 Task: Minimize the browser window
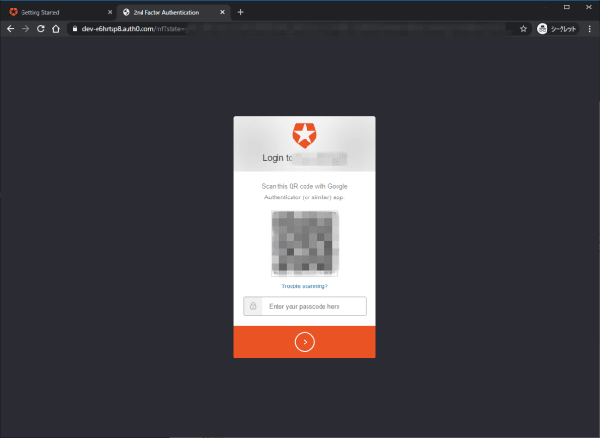point(546,7)
